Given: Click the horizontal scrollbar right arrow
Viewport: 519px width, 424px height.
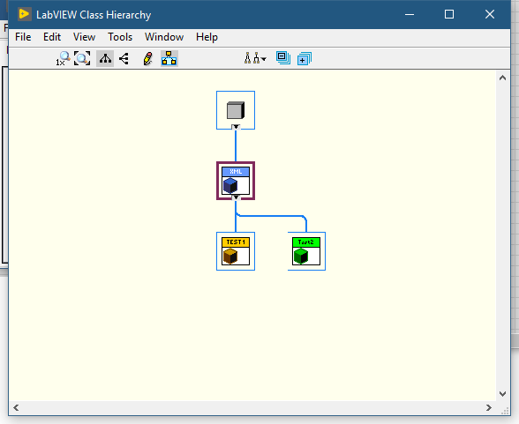Looking at the screenshot, I should 489,408.
